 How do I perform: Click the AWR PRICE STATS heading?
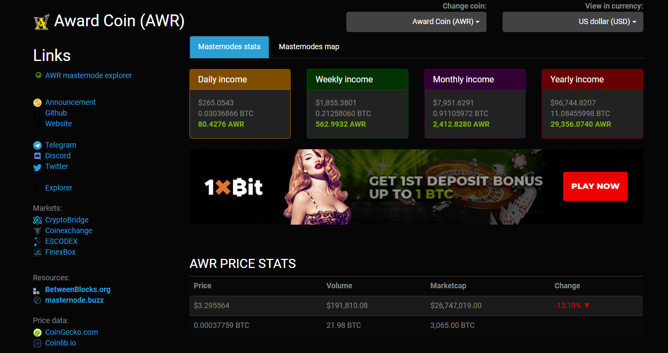[x=243, y=264]
